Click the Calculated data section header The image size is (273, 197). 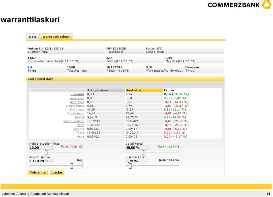pyautogui.click(x=125, y=79)
